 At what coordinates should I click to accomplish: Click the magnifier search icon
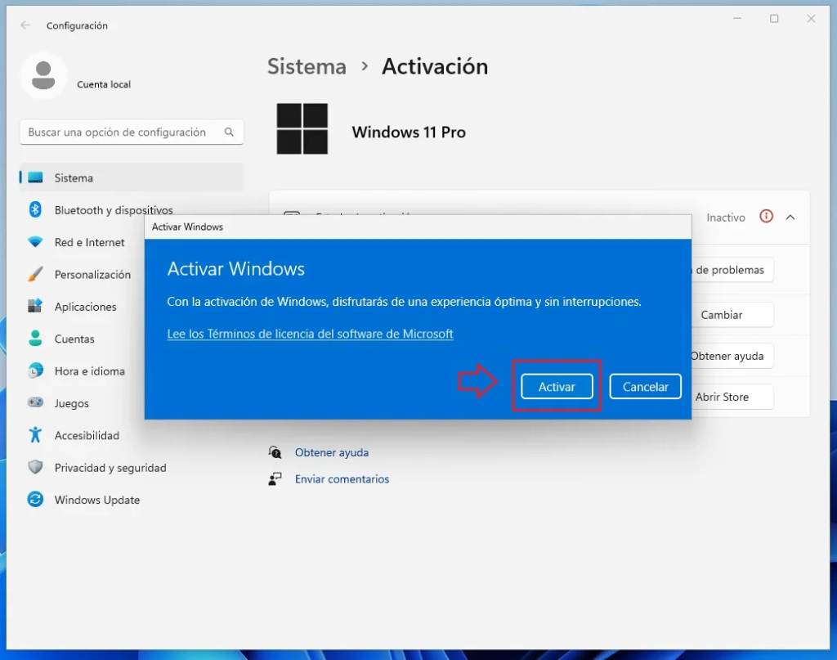click(229, 132)
